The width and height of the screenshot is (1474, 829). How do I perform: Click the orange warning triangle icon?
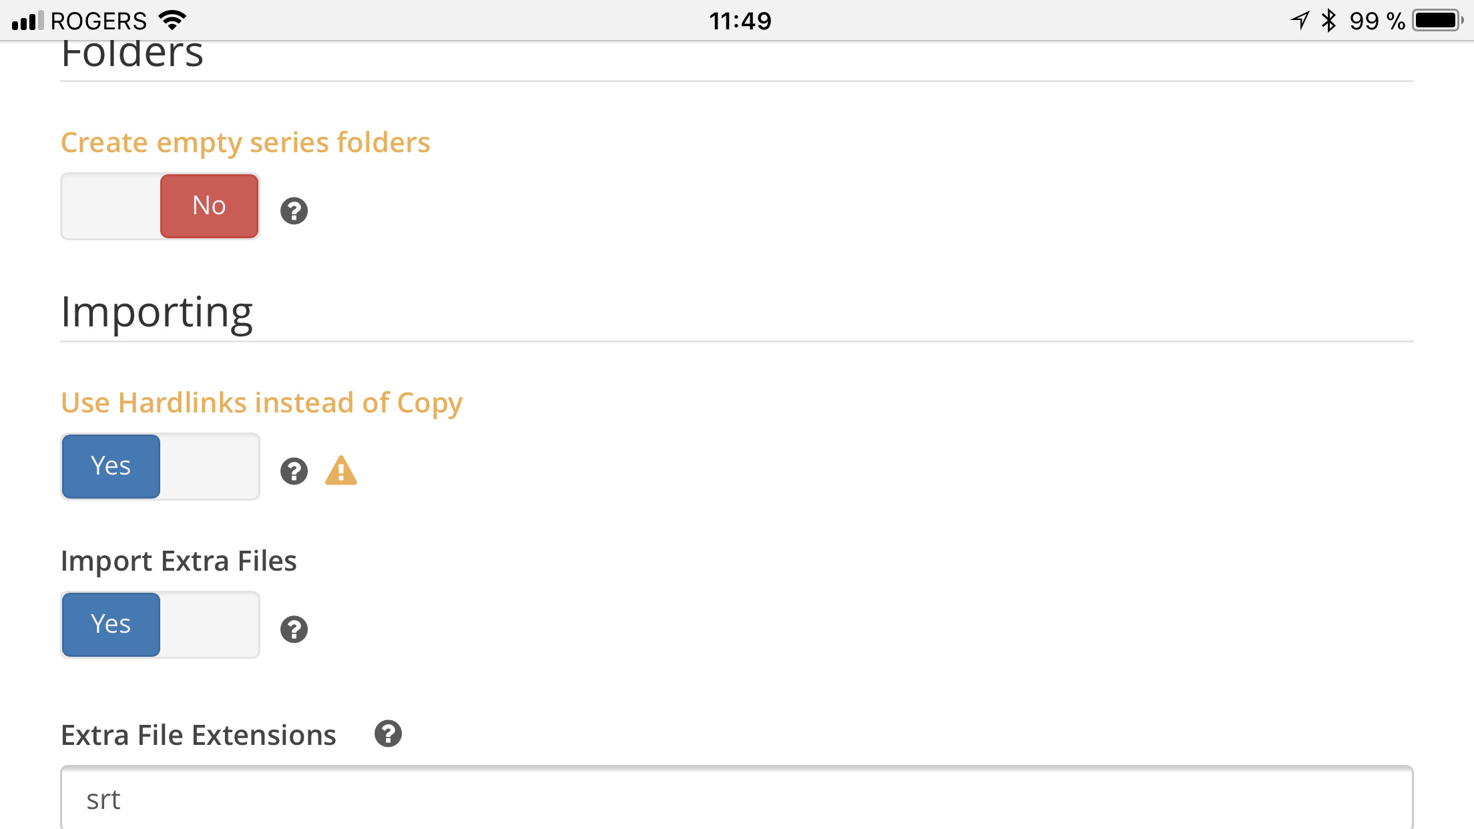[341, 470]
